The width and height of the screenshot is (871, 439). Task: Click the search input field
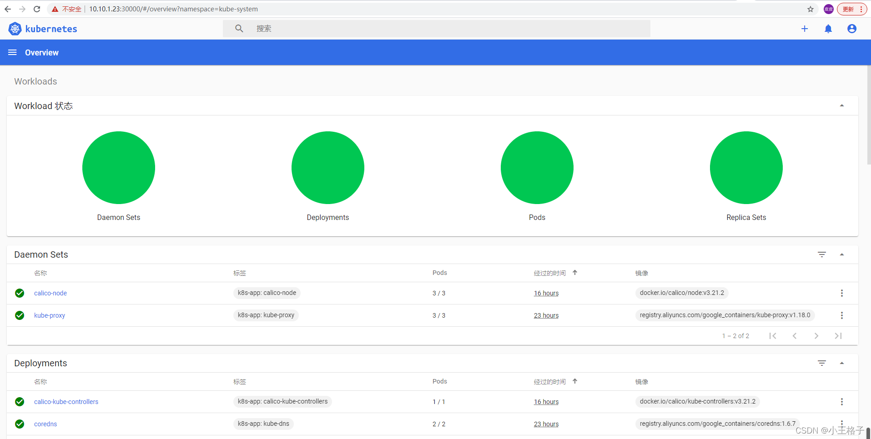pos(437,29)
